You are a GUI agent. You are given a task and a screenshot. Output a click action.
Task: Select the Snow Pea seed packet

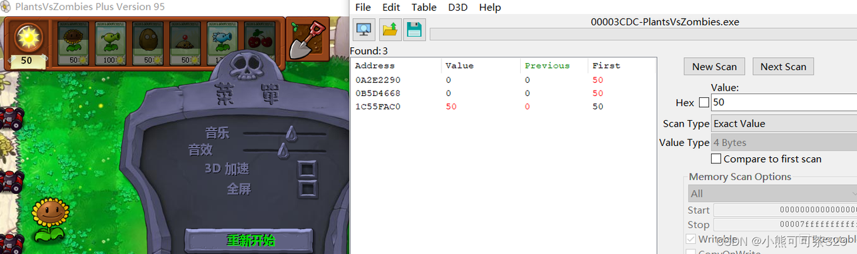223,43
